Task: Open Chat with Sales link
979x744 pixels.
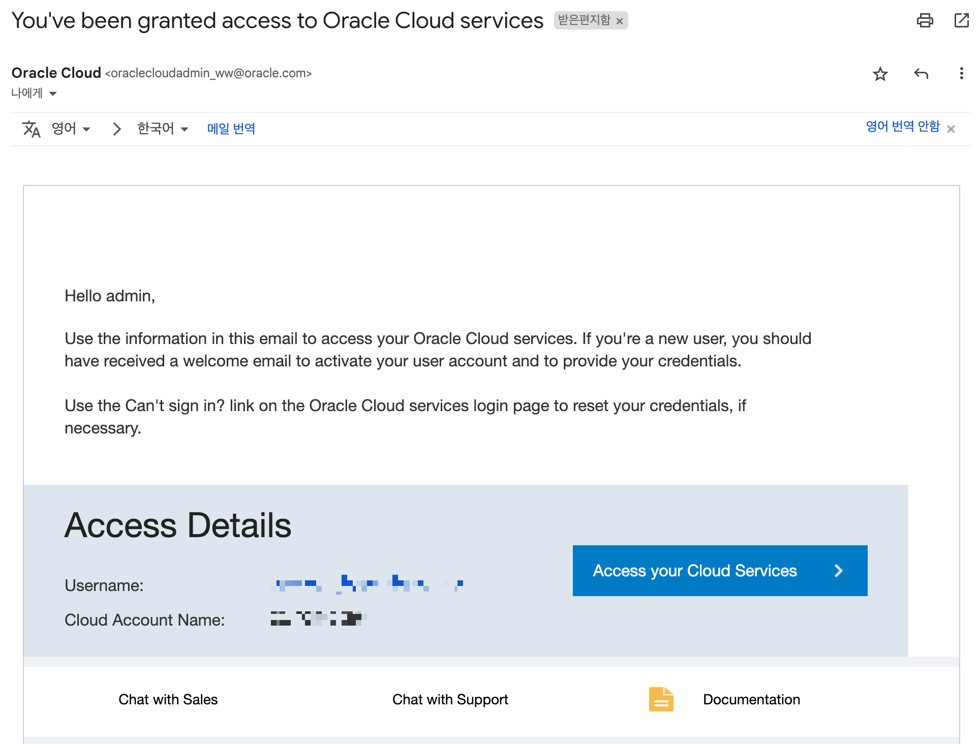Action: tap(168, 699)
